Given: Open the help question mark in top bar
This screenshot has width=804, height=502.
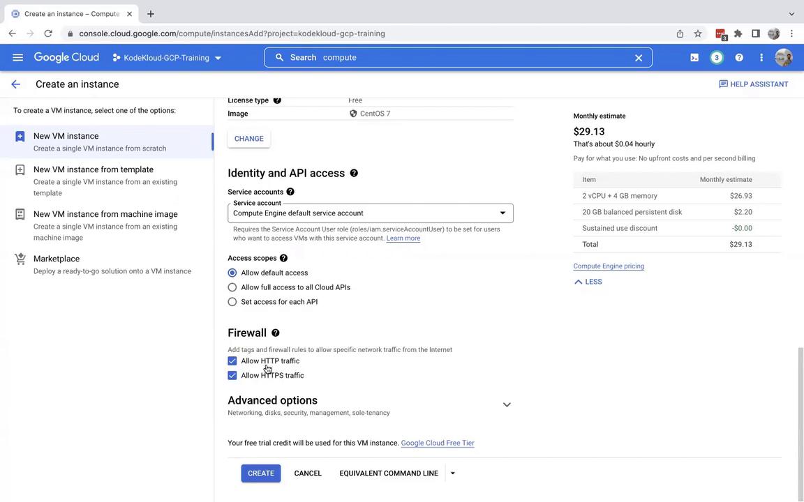Looking at the screenshot, I should click(x=739, y=57).
